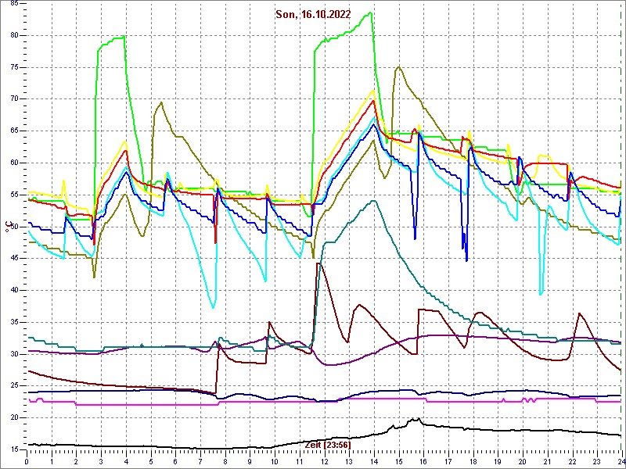The width and height of the screenshot is (626, 469).
Task: Click hour 1 on the time axis
Action: tap(52, 463)
